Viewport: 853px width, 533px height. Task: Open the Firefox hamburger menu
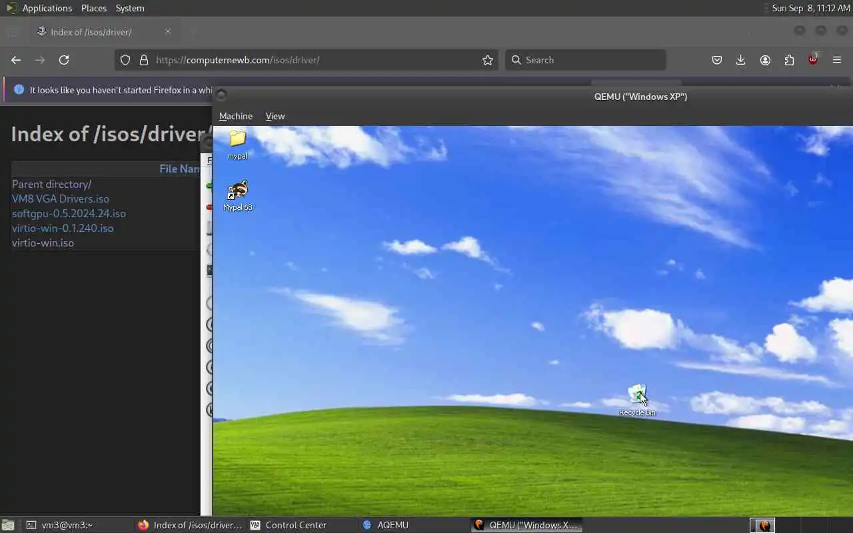837,60
